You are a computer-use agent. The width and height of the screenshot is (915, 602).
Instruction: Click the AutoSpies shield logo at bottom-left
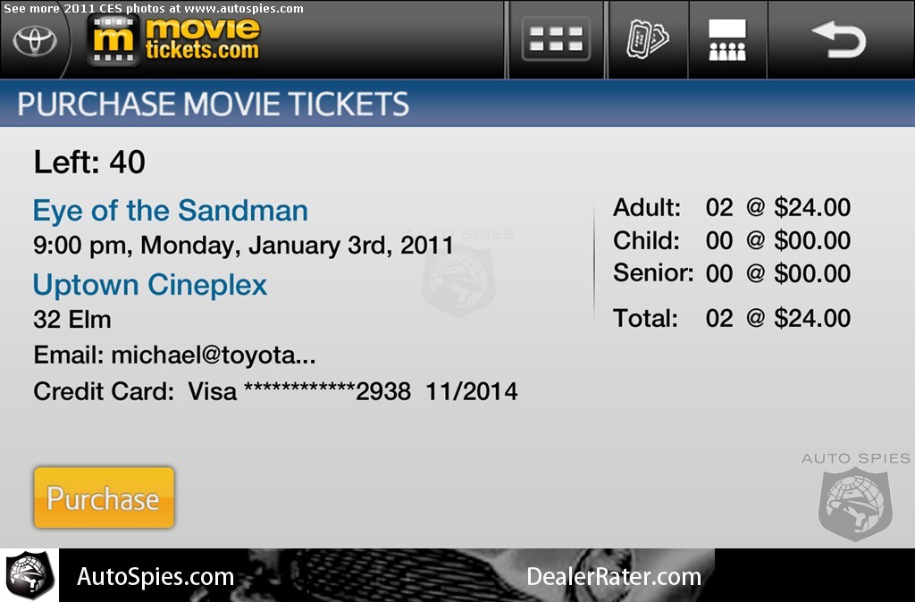tap(29, 575)
